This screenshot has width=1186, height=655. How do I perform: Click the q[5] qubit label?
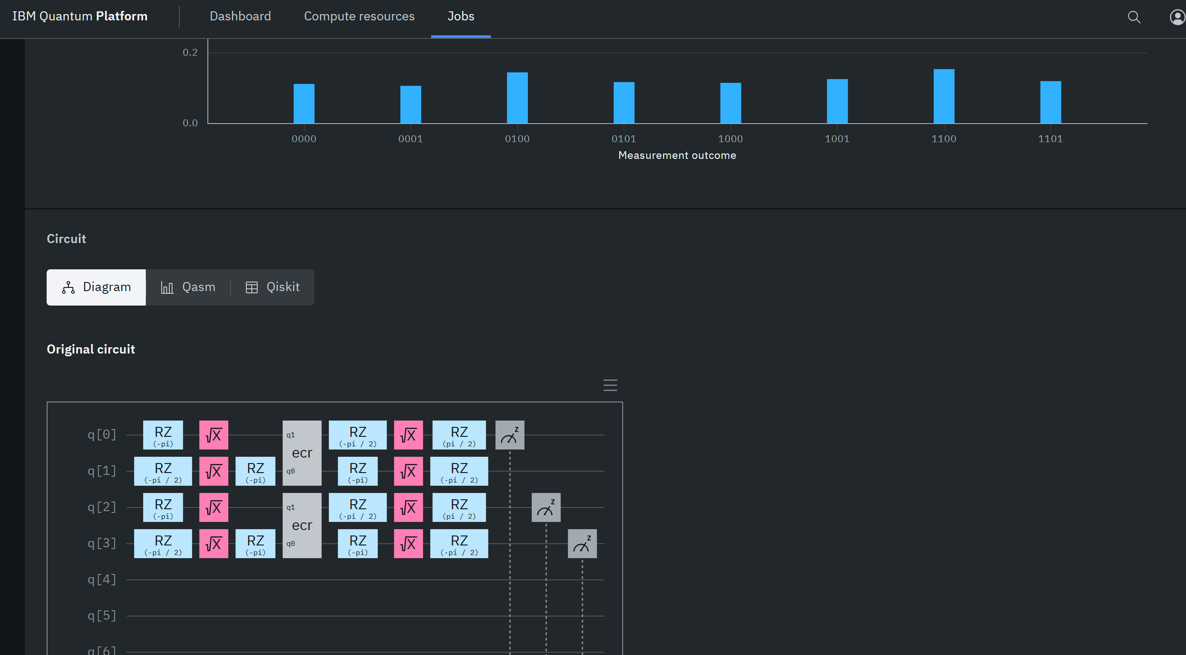click(x=102, y=616)
